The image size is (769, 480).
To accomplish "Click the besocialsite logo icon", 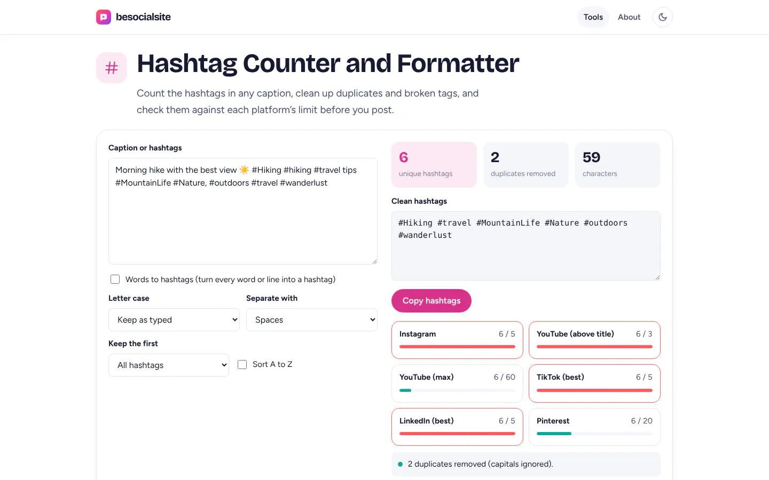I will [x=104, y=17].
